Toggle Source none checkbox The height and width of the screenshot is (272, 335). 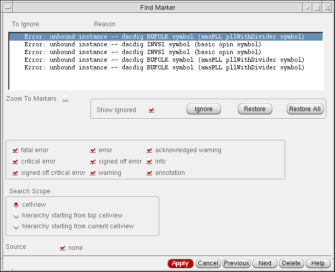(63, 248)
